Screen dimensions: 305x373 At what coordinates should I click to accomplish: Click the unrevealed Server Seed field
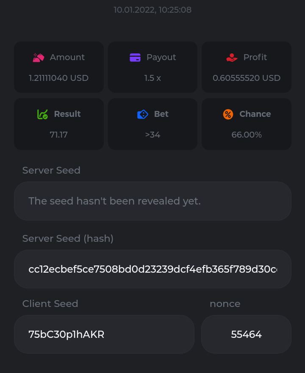point(152,201)
